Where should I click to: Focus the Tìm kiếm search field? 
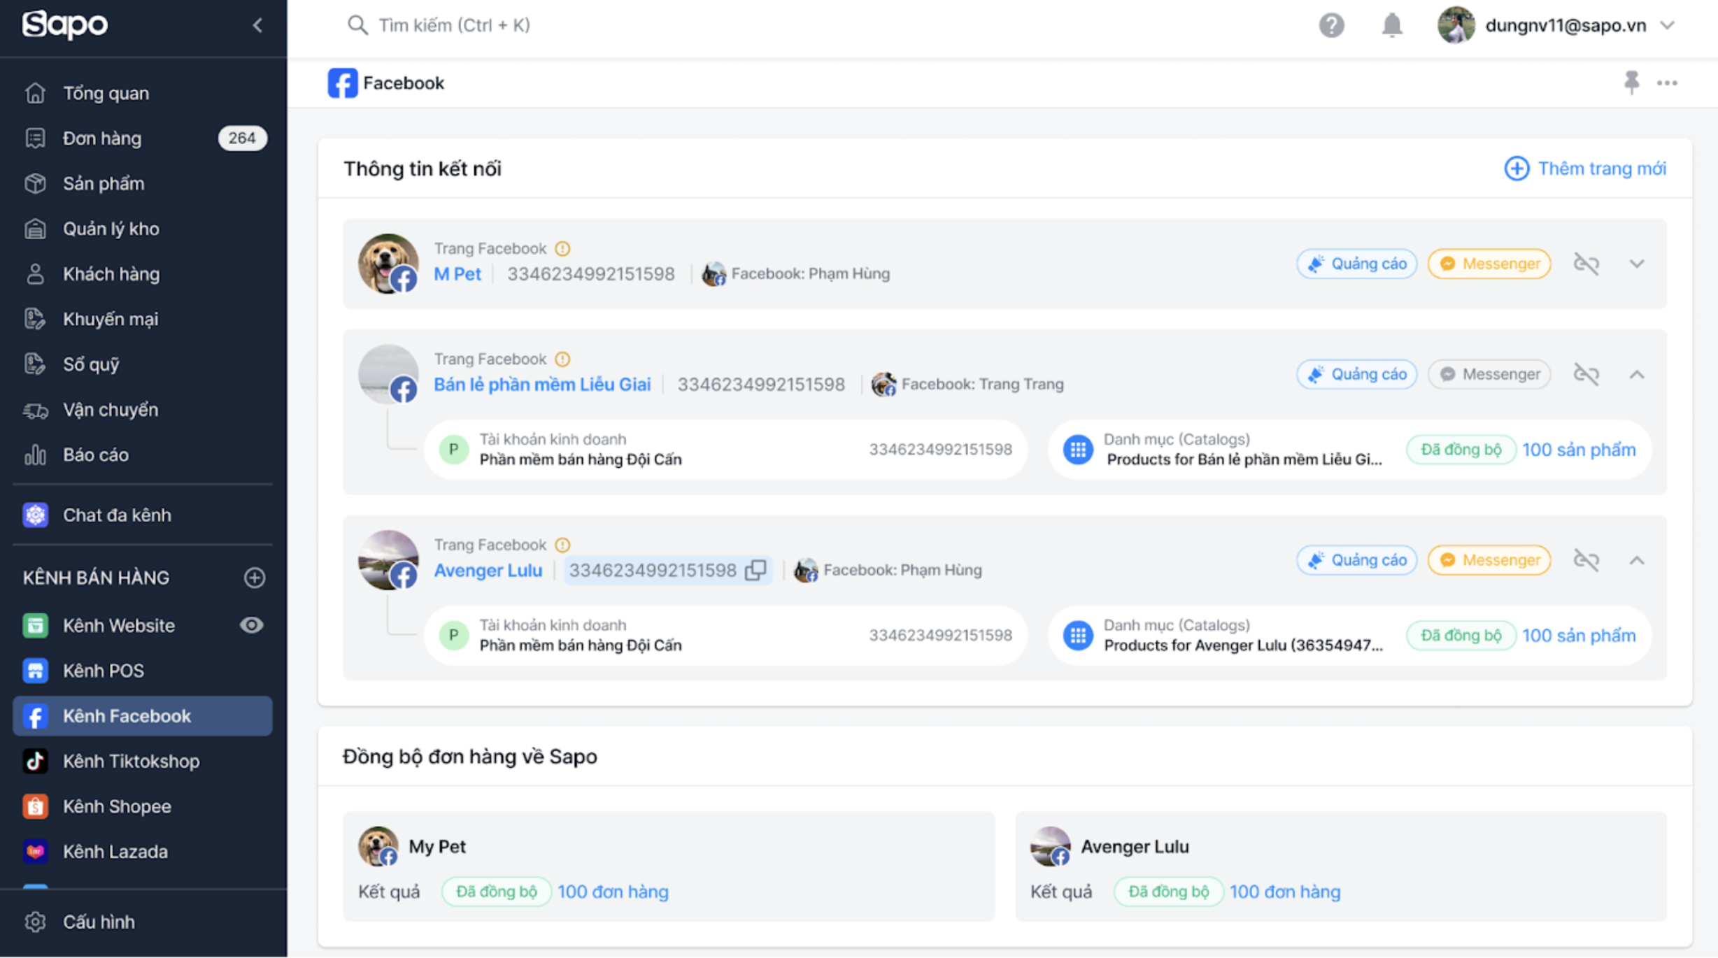(x=455, y=25)
